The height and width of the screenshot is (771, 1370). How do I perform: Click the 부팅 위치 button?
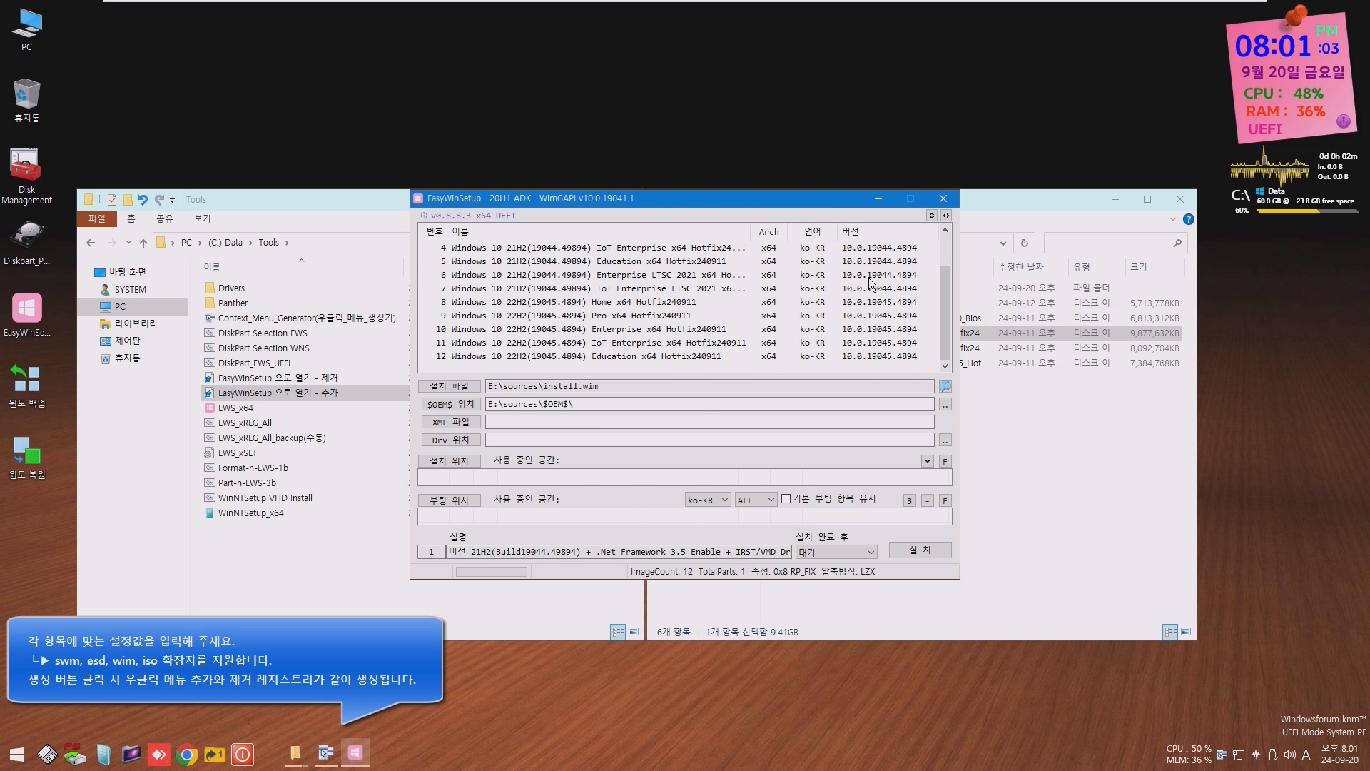[x=449, y=500]
